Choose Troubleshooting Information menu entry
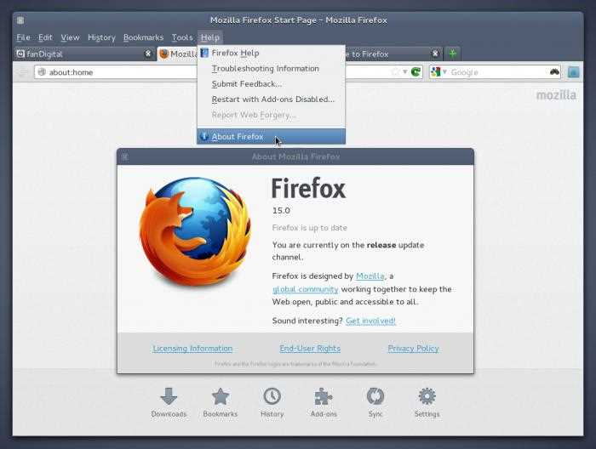Image resolution: width=596 pixels, height=449 pixels. tap(265, 68)
